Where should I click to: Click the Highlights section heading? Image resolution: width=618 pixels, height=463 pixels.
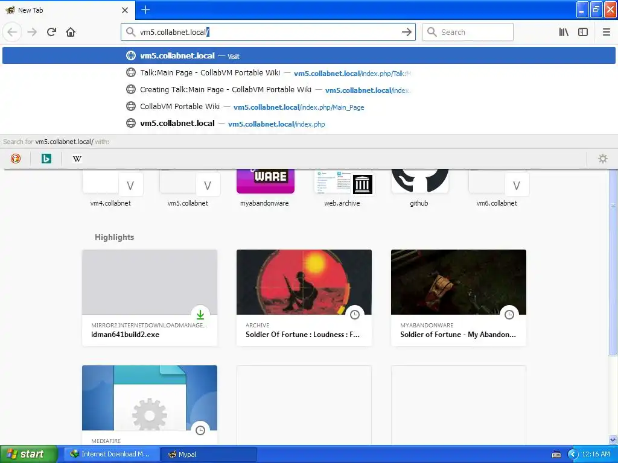coord(114,237)
